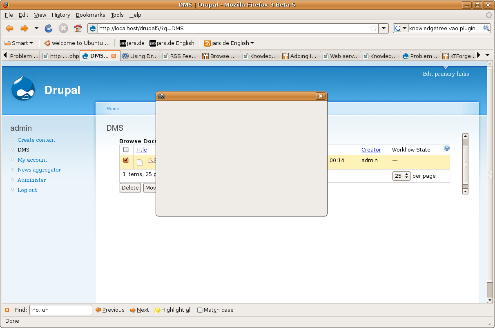
Task: Click the search field text
Action: (442, 28)
